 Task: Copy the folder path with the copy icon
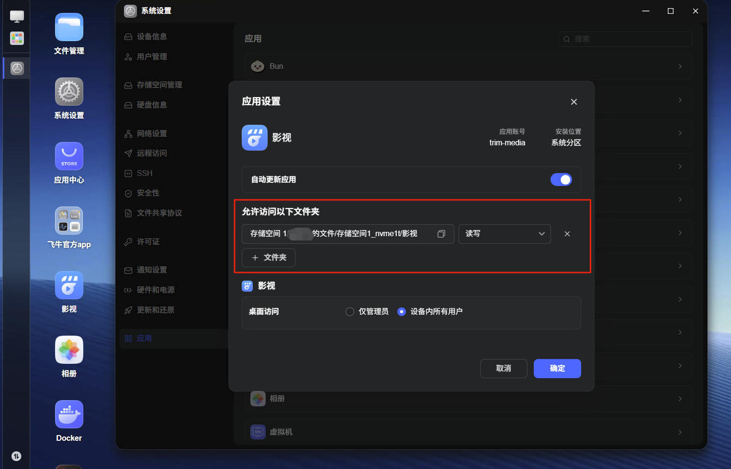point(441,234)
